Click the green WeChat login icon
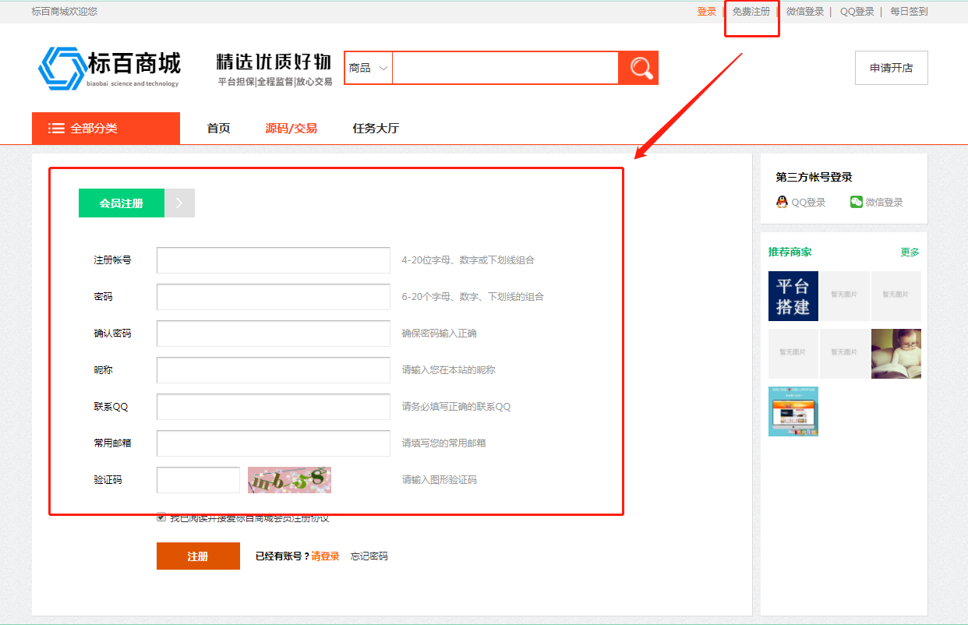 (x=856, y=202)
